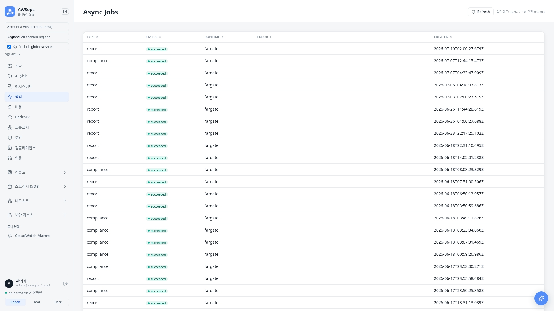Click the report type in 2026-06-17T13:31:13.039Z row
This screenshot has width=554, height=311.
[x=93, y=303]
